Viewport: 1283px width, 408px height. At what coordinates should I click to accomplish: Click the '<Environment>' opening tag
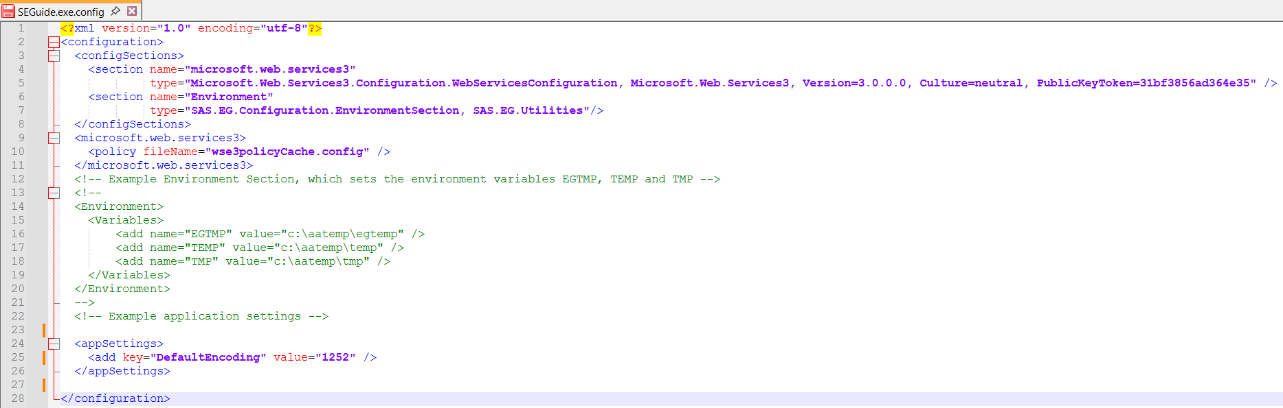click(119, 206)
